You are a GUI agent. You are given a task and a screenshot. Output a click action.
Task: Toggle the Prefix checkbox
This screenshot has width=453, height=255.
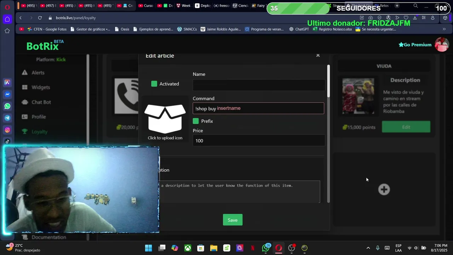[x=196, y=121]
